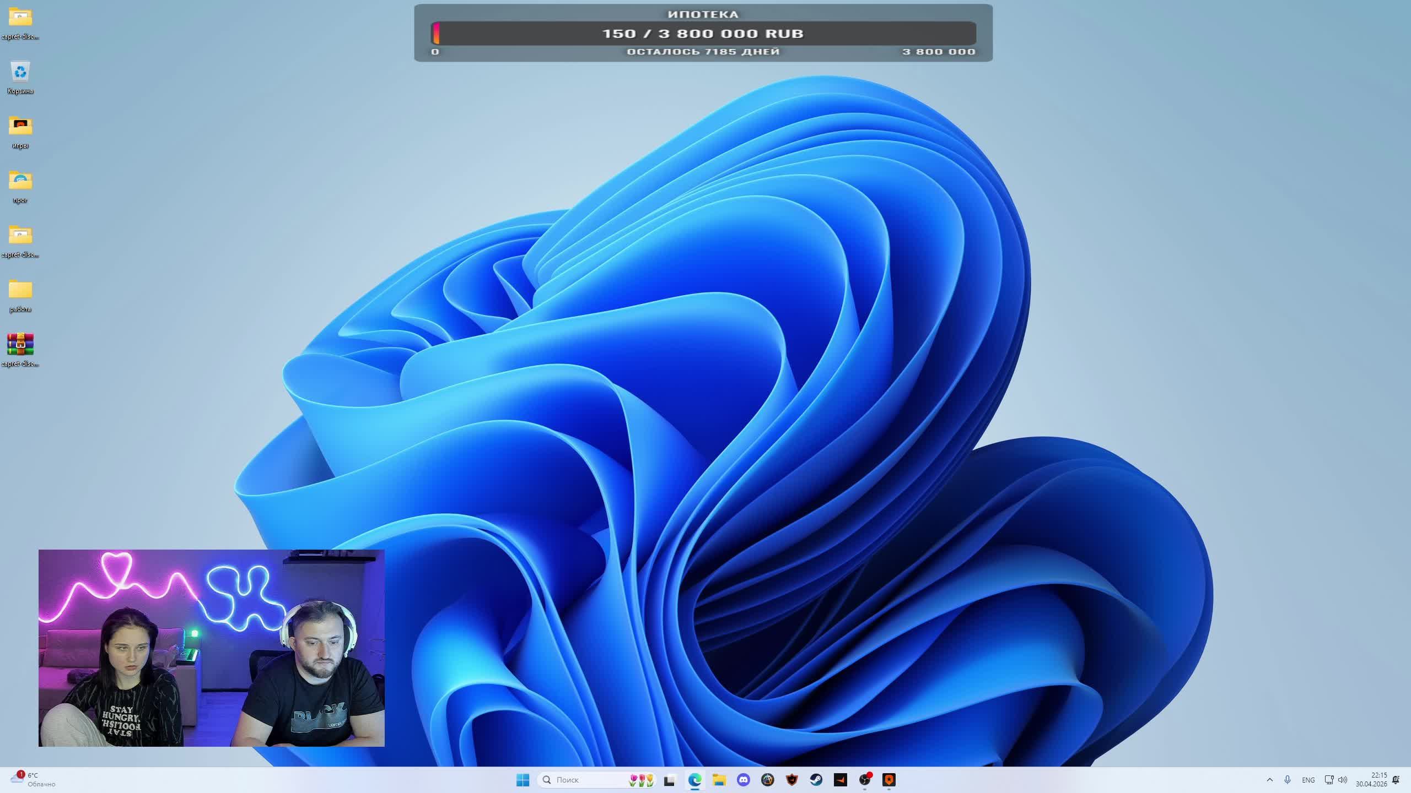The width and height of the screenshot is (1411, 793).
Task: Open clock and calendar flyout
Action: (1371, 780)
